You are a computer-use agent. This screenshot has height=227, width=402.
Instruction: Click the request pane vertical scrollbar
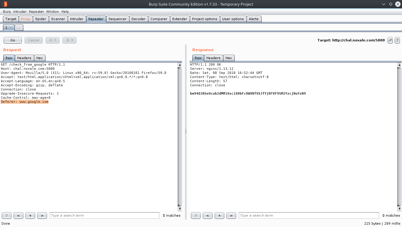[180, 136]
